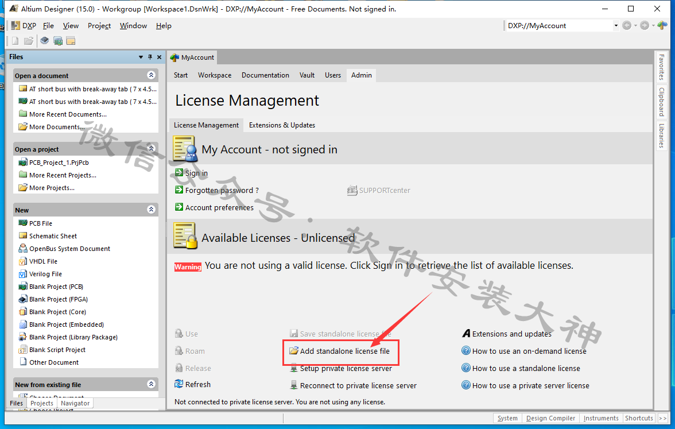Click the chip-shaped devices view toolbar icon
Screen dimensions: 675x429
click(44, 41)
